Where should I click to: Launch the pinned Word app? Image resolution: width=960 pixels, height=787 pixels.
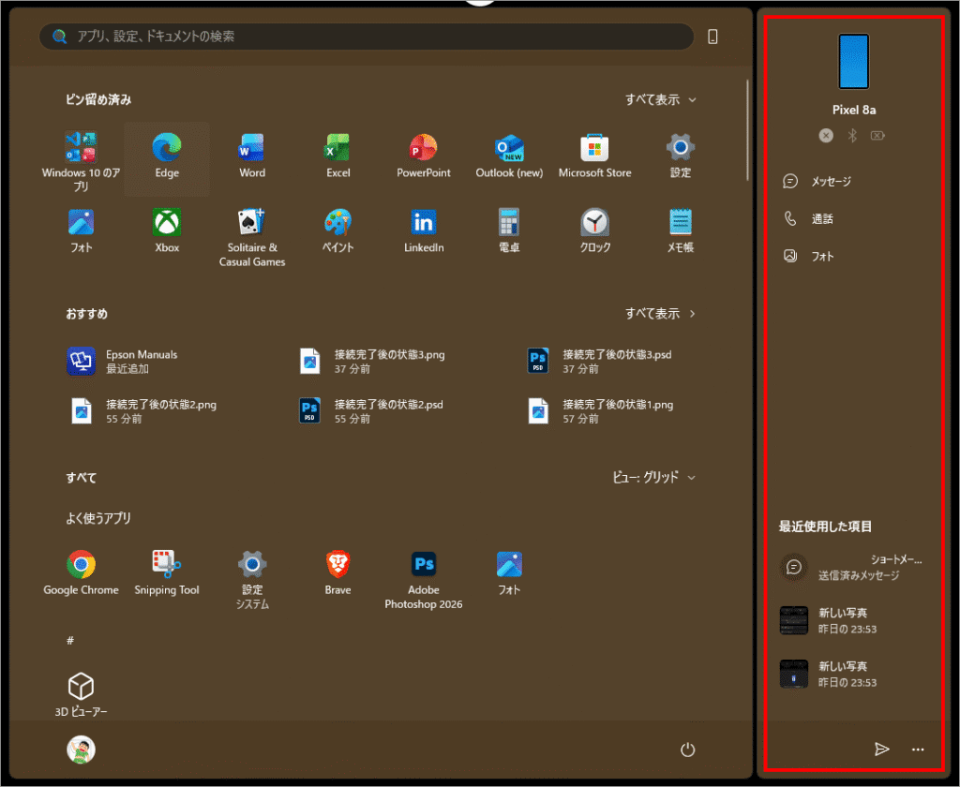pyautogui.click(x=252, y=156)
